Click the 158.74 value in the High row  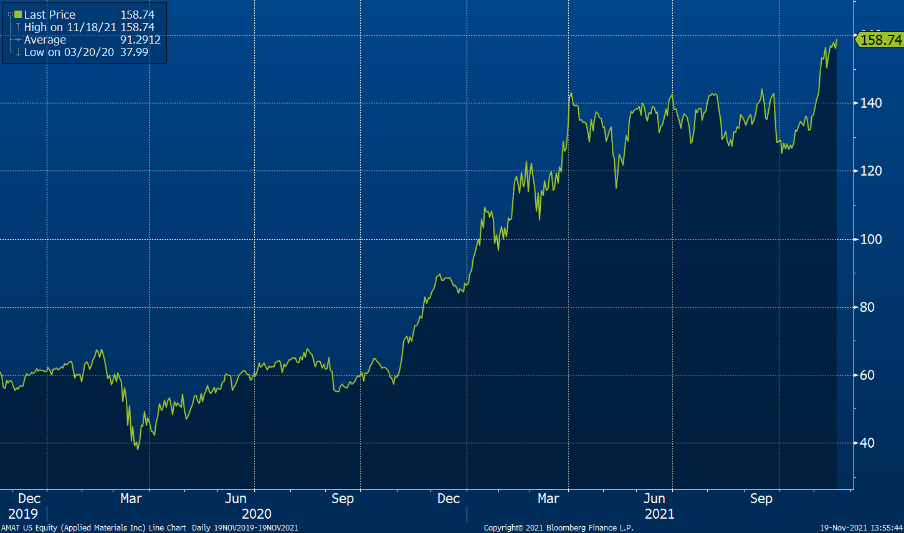click(x=138, y=27)
